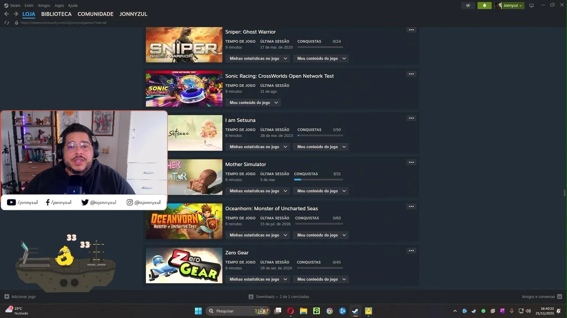Screen dimensions: 567x318
Task: Show hidden system tray icons
Action: 455,311
